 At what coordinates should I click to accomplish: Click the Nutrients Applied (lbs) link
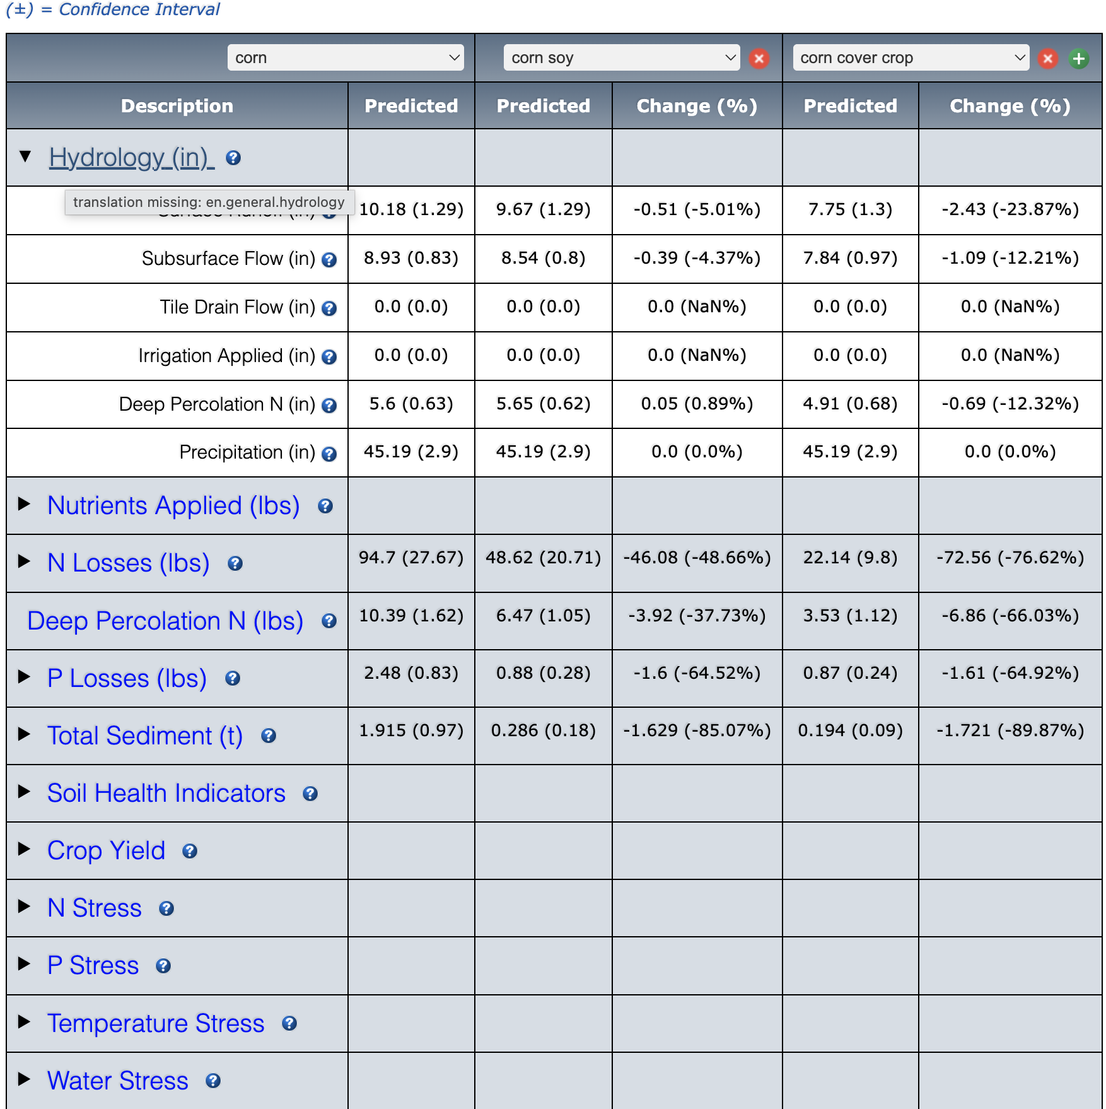pyautogui.click(x=173, y=506)
